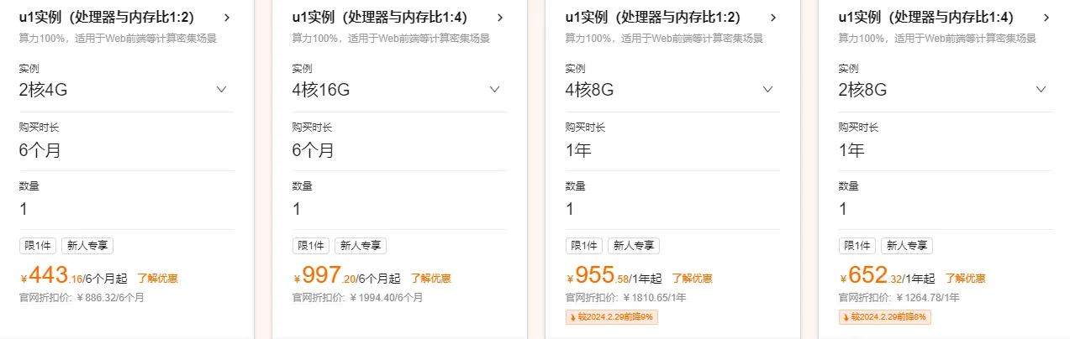Screen dimensions: 1070x339
Task: Open the 4核16G instance dropdown
Action: pos(495,90)
